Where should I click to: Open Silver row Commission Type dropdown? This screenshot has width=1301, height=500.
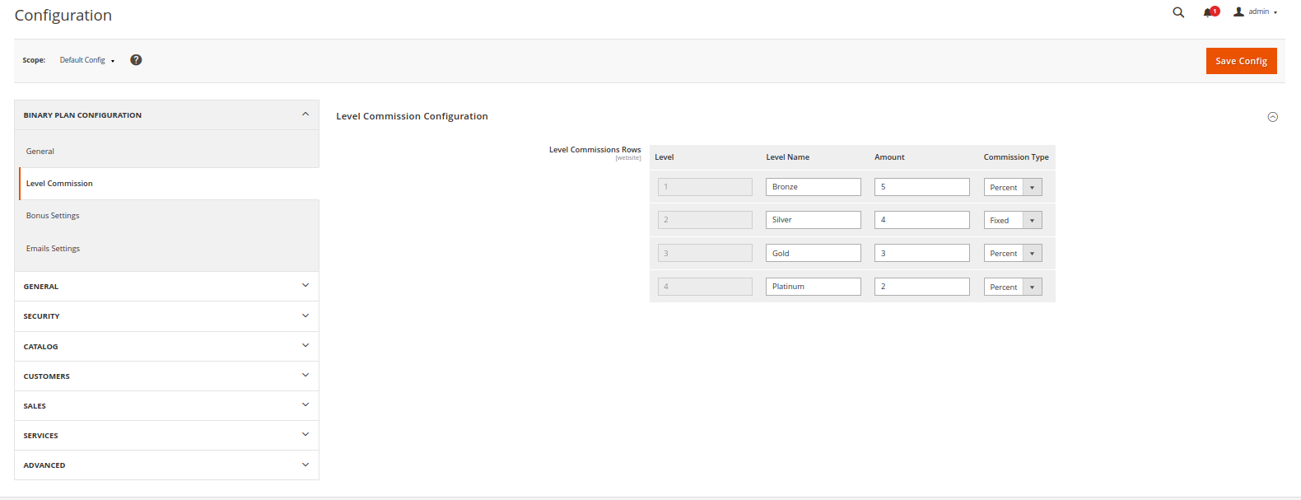1013,221
